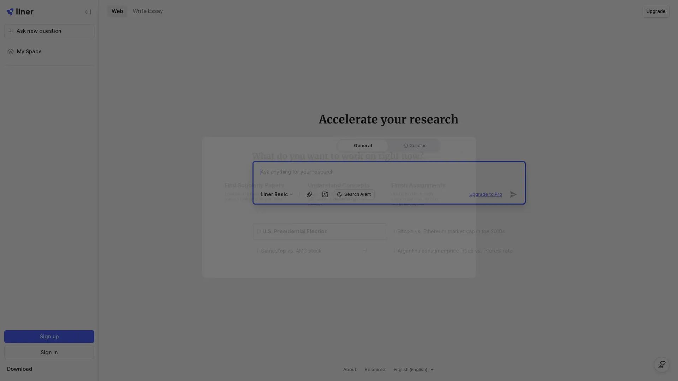Attach a file with the paperclip icon
This screenshot has height=381, width=678.
[x=309, y=194]
